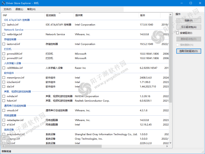Tick the checkbox for iastorvd.inf
The image size is (205, 154).
point(4,44)
